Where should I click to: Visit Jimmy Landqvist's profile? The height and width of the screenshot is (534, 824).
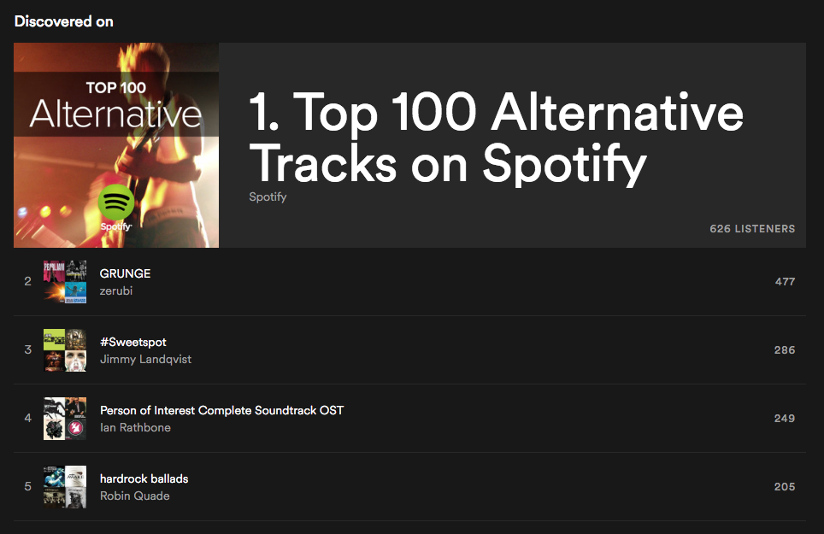point(145,359)
